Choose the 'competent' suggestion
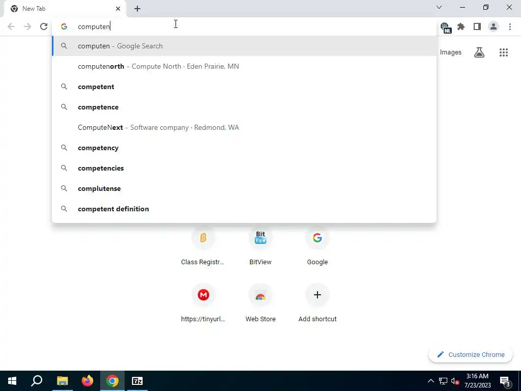The image size is (521, 391). click(244, 87)
